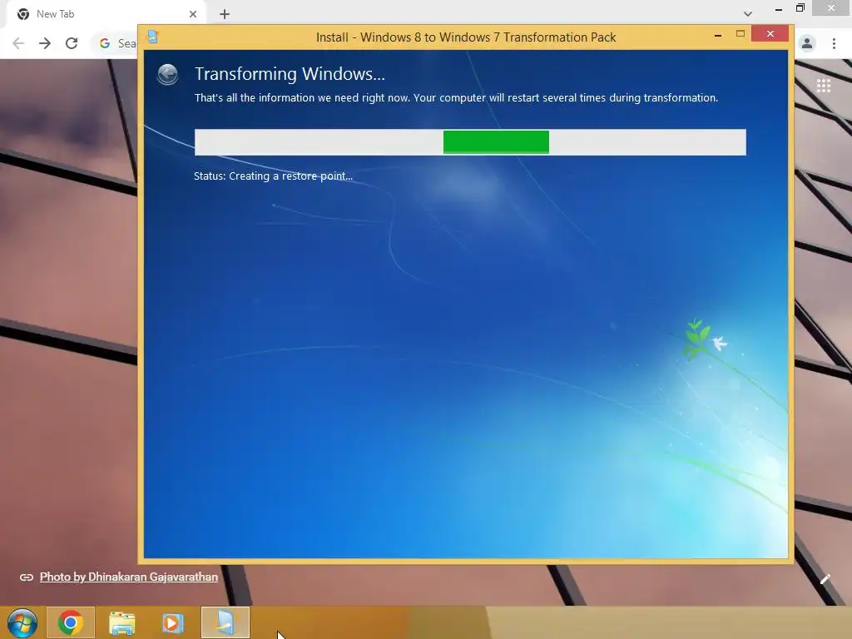Open 'Photo by Dhinakaran Gajavarathan' link
852x639 pixels.
point(129,577)
